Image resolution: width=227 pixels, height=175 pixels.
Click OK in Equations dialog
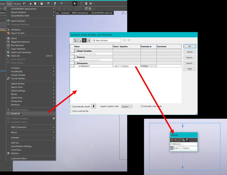click(190, 46)
